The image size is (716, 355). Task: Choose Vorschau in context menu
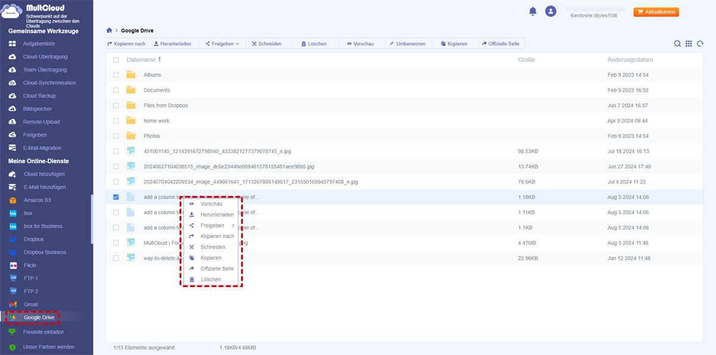click(x=212, y=204)
